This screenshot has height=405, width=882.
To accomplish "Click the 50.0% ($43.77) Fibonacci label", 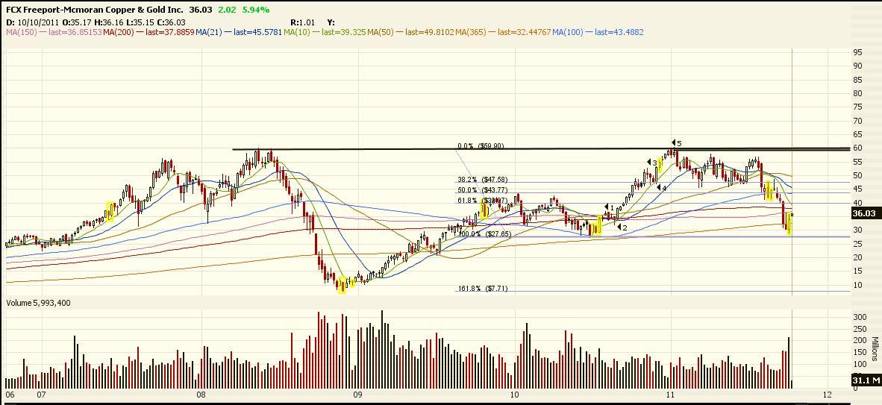I will point(482,190).
